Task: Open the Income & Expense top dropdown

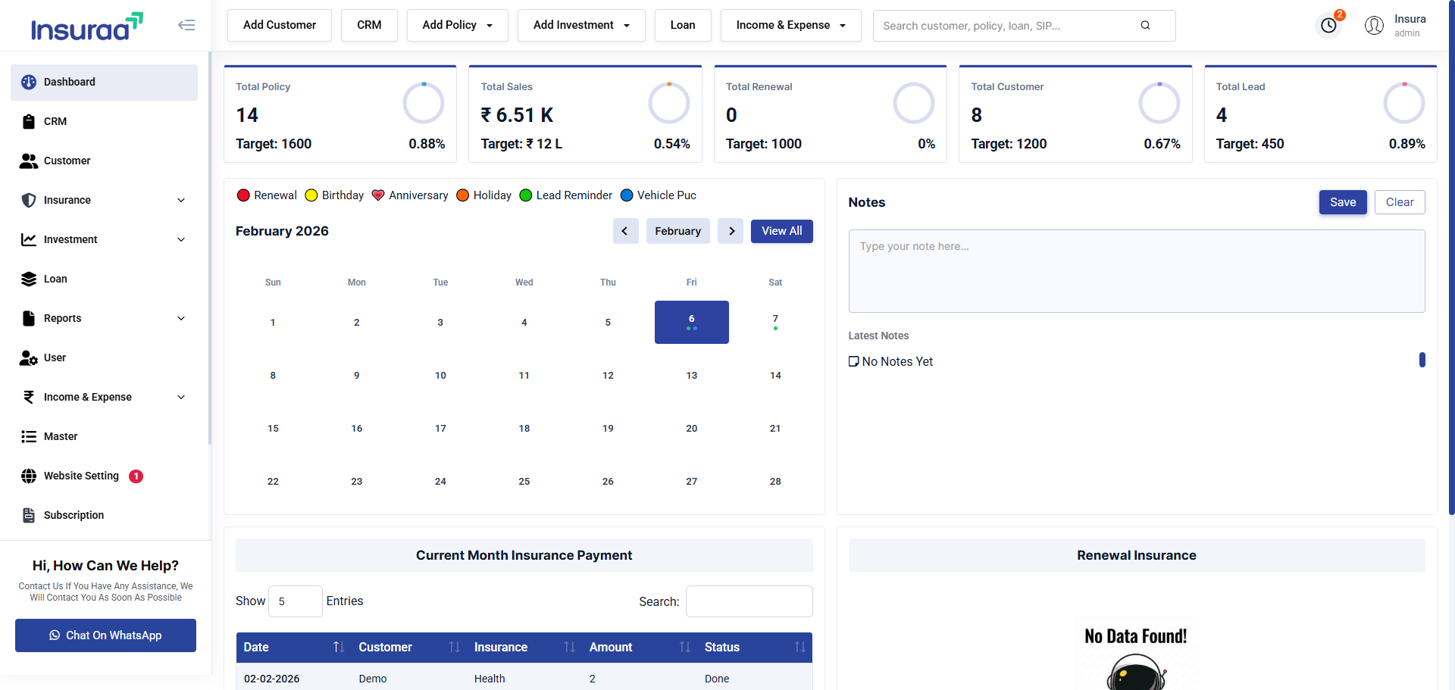Action: pos(790,25)
